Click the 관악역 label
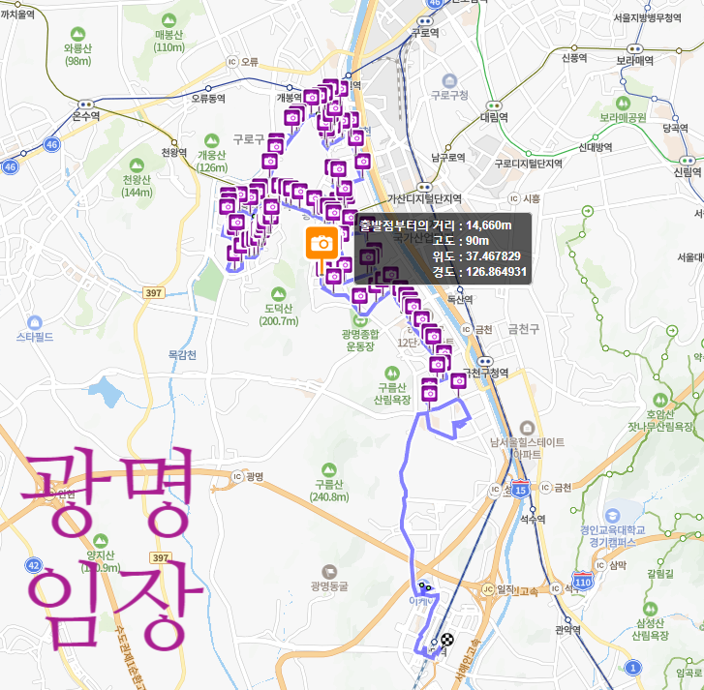The image size is (704, 690). point(568,630)
